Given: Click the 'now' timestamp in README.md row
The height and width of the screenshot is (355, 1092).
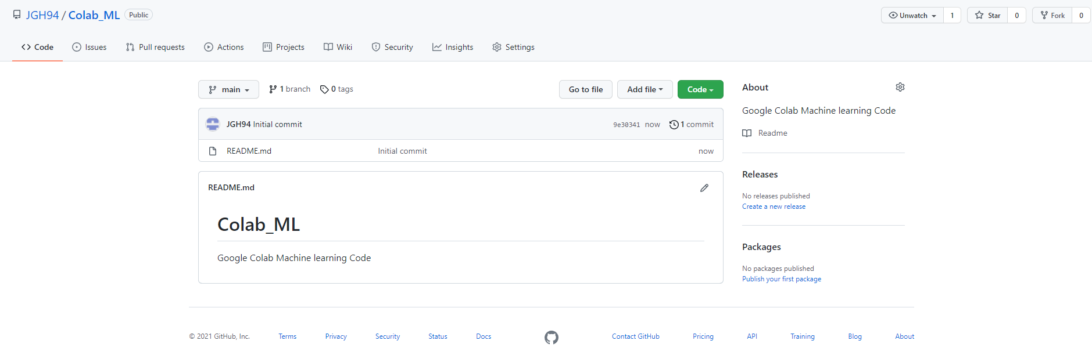Looking at the screenshot, I should click(x=706, y=151).
